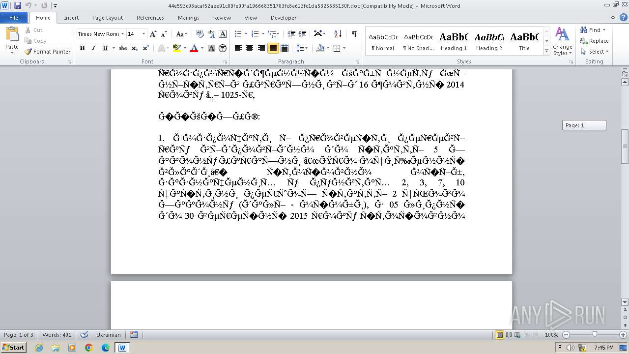629x354 pixels.
Task: Click the Character Shading icon
Action: (211, 48)
